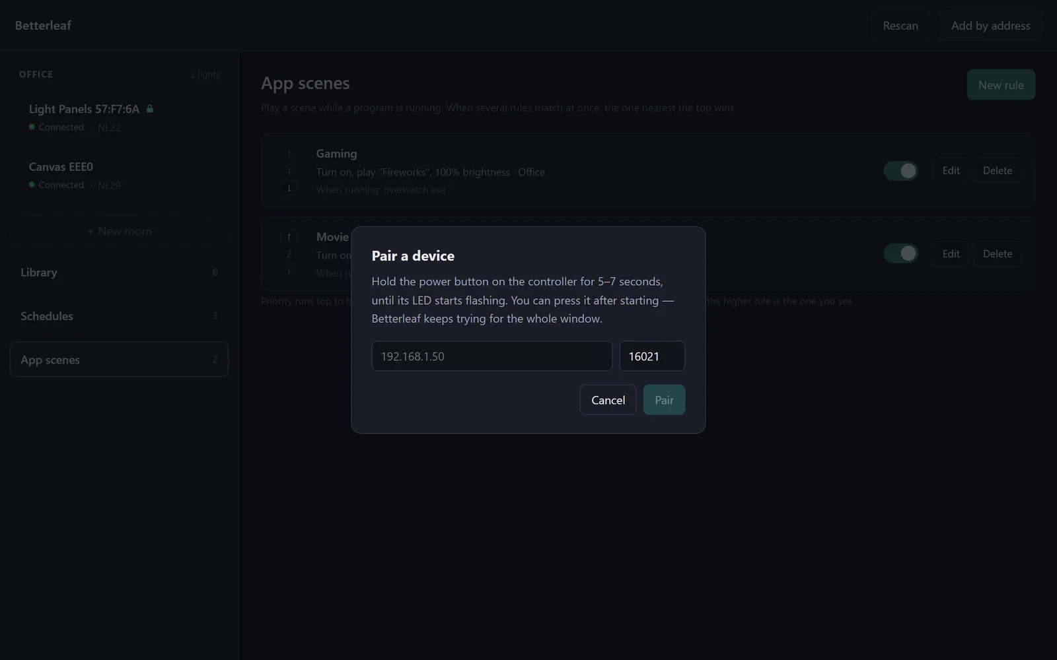Click the '2 lights' count label
The image size is (1057, 660).
point(205,75)
